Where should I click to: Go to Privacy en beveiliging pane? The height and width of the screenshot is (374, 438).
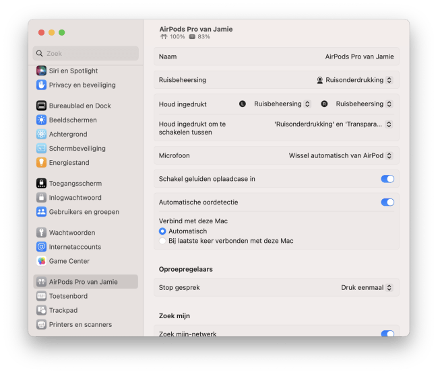point(82,85)
